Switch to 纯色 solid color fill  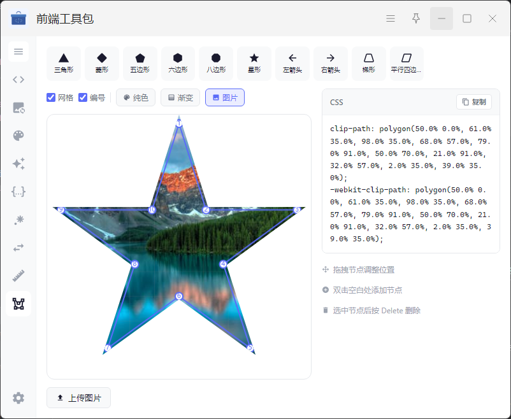[x=136, y=97]
